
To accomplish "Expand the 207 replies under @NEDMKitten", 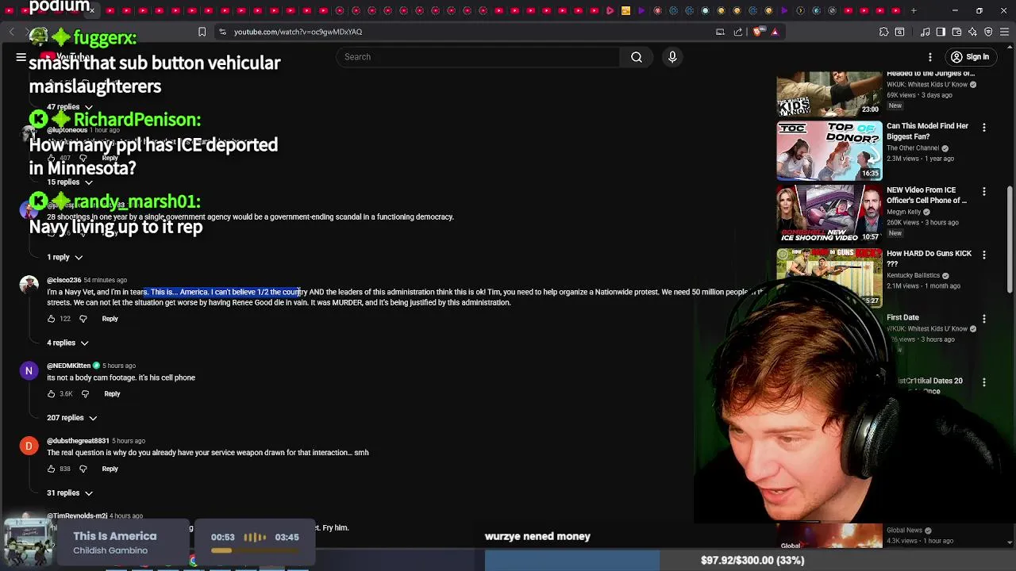I will [x=71, y=418].
